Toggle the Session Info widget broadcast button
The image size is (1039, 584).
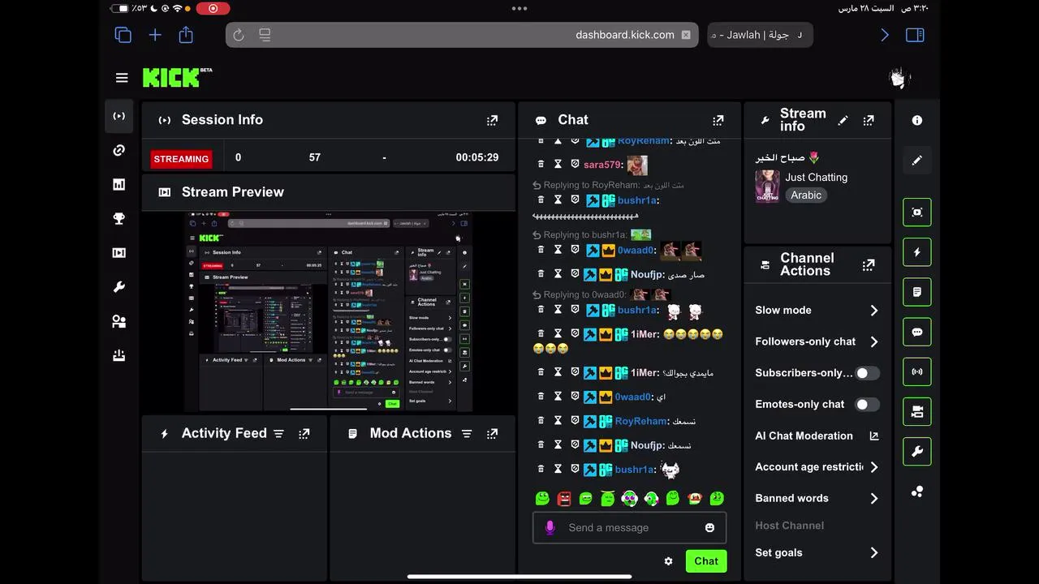point(917,371)
